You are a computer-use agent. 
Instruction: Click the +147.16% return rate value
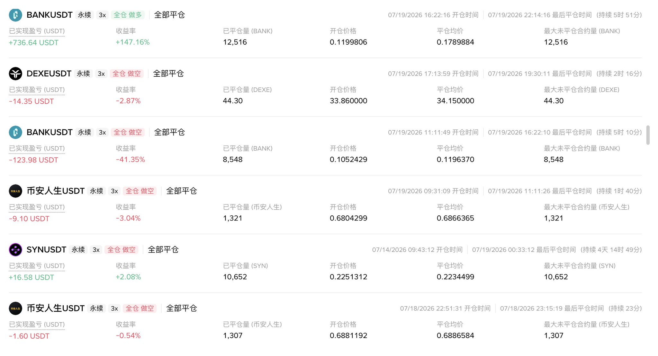133,42
